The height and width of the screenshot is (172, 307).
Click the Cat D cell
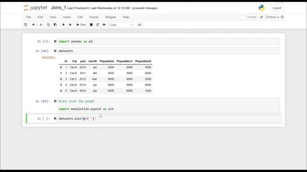[73, 85]
